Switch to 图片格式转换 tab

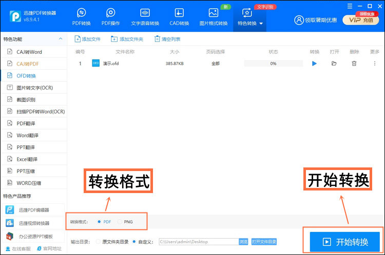tap(214, 17)
